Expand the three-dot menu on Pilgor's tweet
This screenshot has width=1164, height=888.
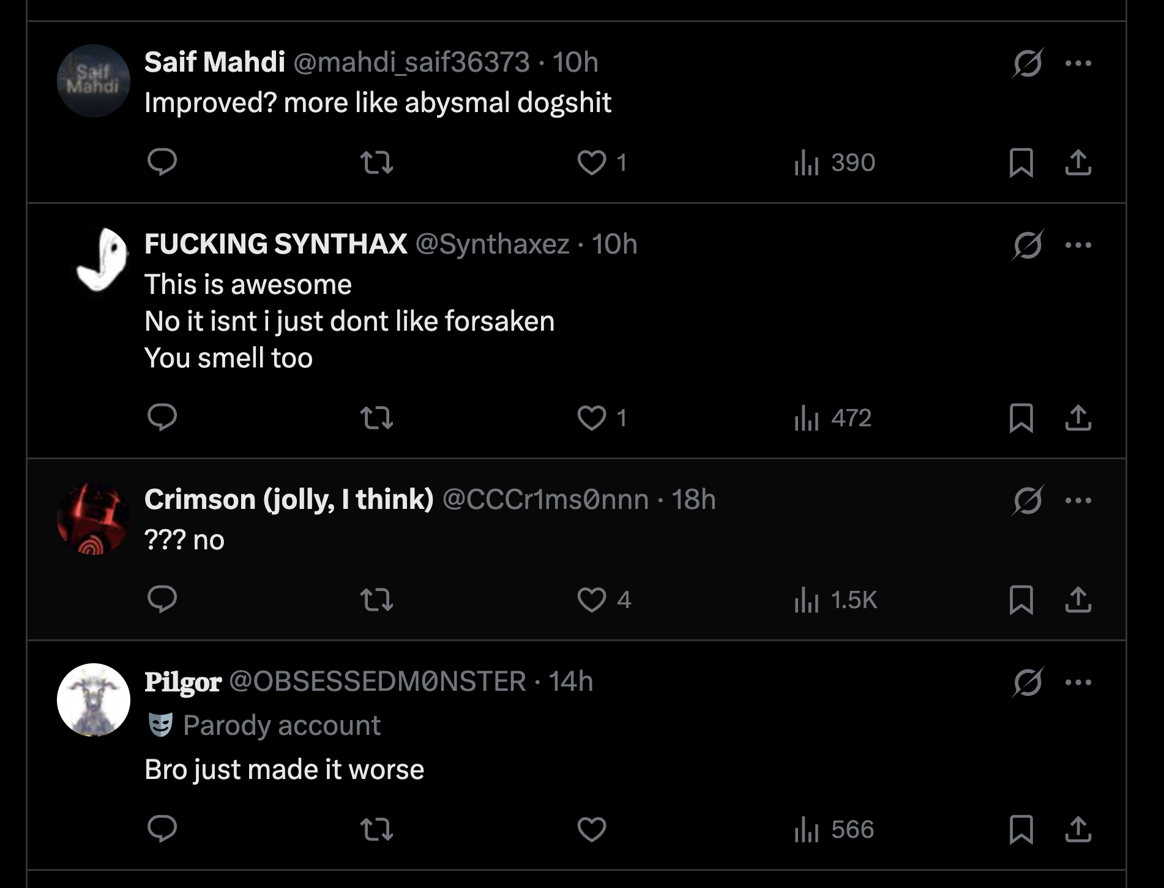(1078, 682)
